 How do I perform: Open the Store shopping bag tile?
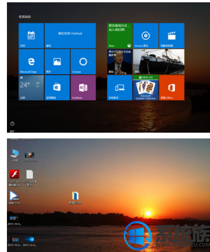point(57,87)
